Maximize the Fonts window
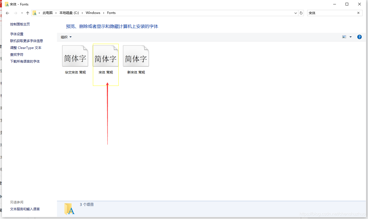 coord(347,4)
